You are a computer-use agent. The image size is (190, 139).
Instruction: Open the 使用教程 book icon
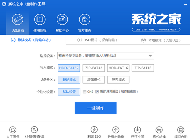click(40, 19)
